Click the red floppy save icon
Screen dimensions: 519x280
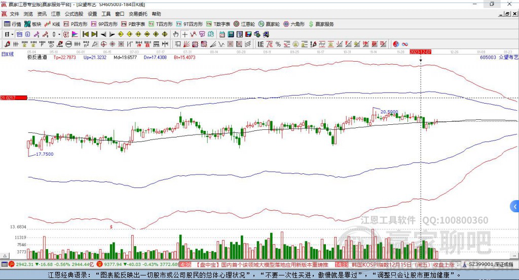248,34
